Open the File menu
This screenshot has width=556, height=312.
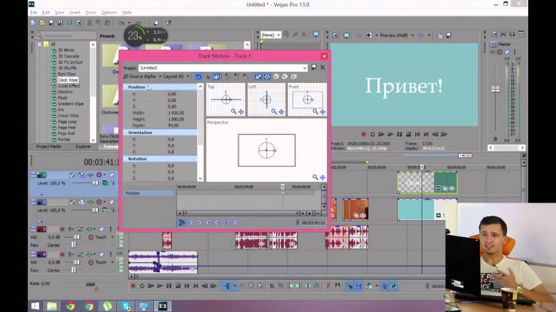tap(33, 13)
